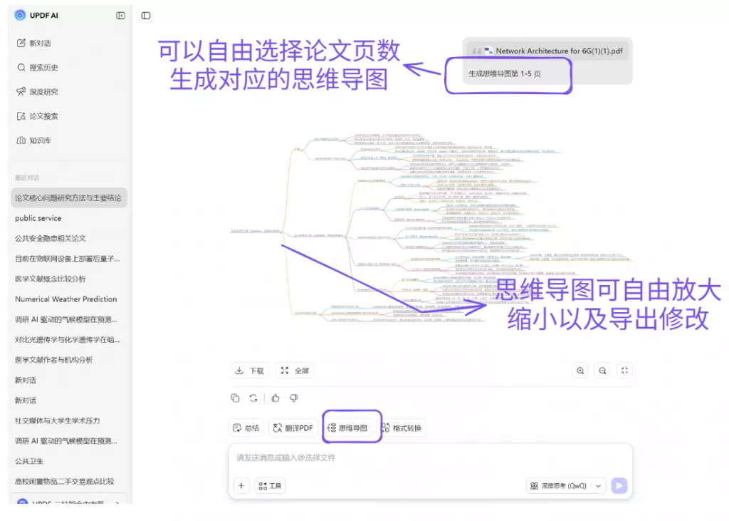
Task: Download the mind map with 下载
Action: click(x=249, y=370)
